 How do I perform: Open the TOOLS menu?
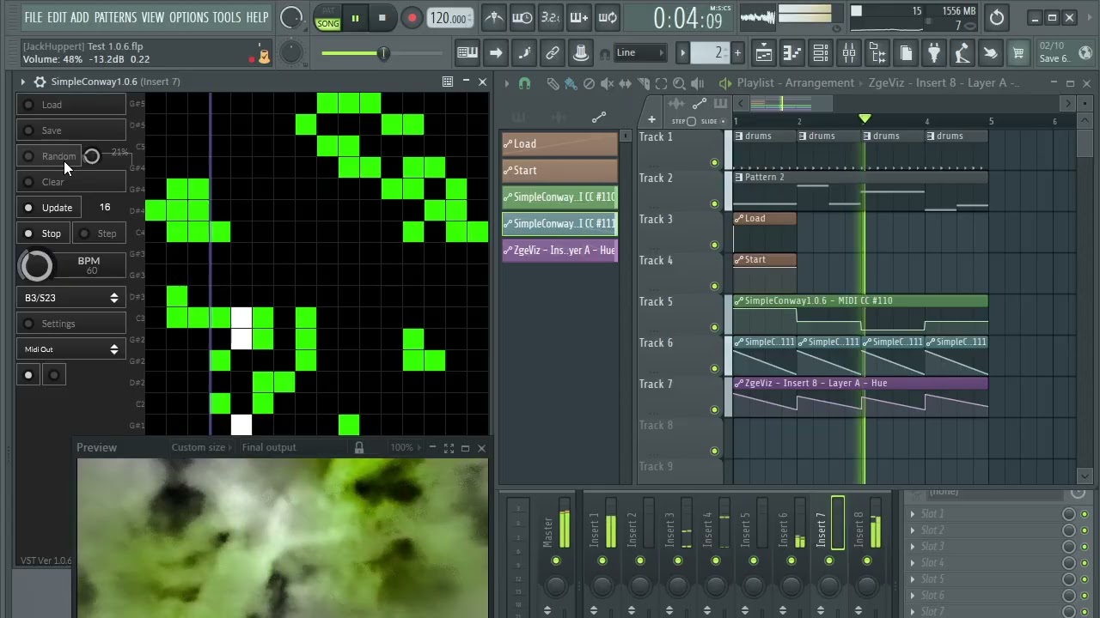tap(227, 17)
